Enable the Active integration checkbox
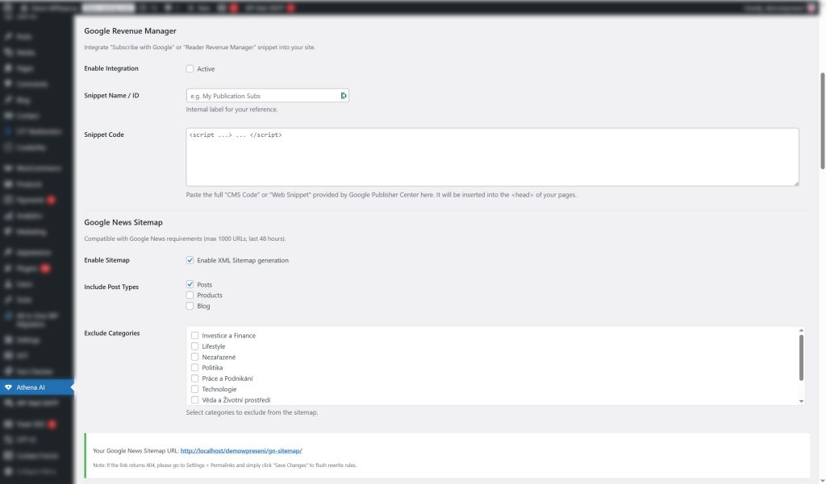The image size is (826, 484). click(190, 68)
